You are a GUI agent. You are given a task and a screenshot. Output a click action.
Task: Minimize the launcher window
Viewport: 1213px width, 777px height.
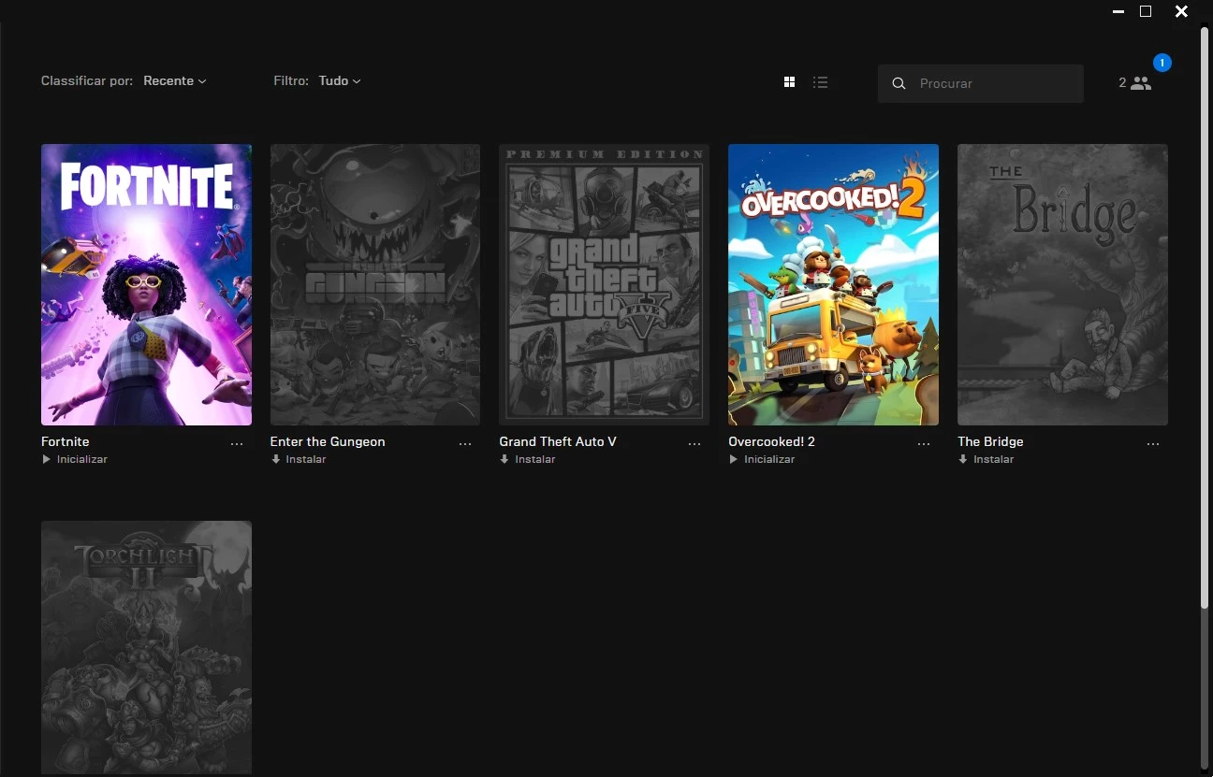coord(1118,12)
